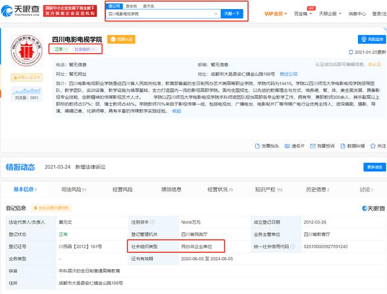Click the blue 风险监控 button
This screenshot has width=387, height=294.
[372, 39]
